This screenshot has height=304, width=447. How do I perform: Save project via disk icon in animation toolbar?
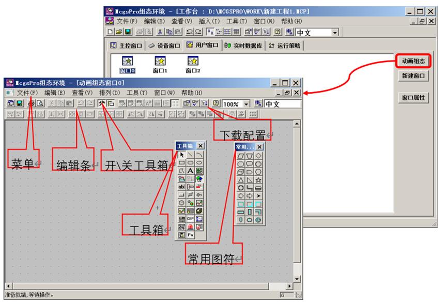click(20, 103)
